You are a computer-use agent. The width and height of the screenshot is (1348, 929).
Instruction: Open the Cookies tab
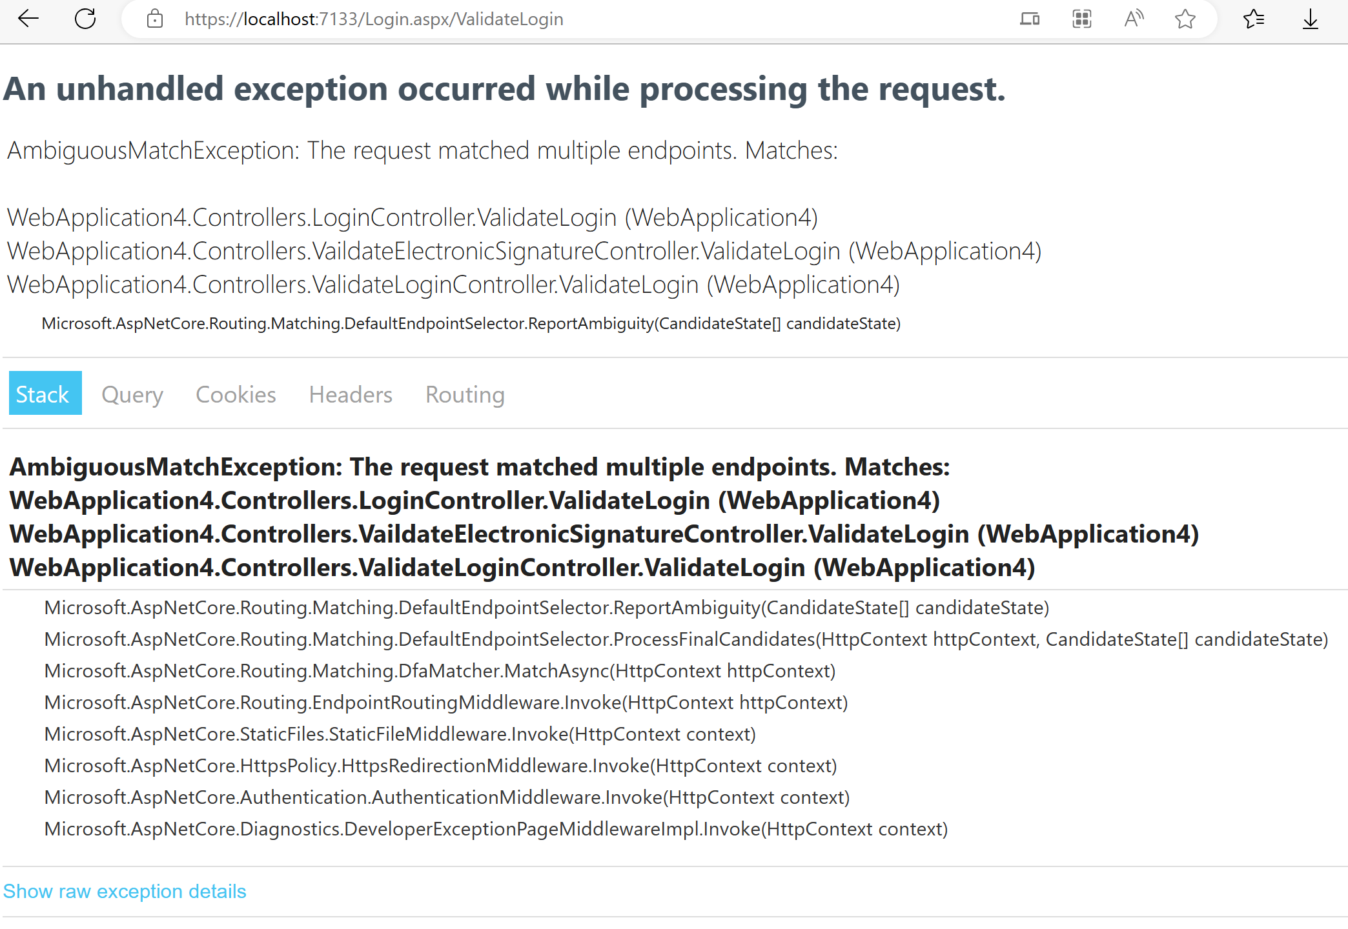pos(235,394)
